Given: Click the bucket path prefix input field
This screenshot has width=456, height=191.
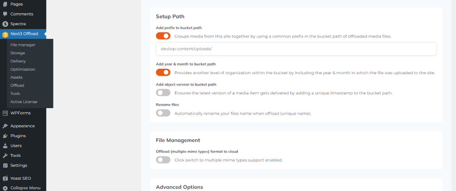Looking at the screenshot, I should tap(296, 49).
